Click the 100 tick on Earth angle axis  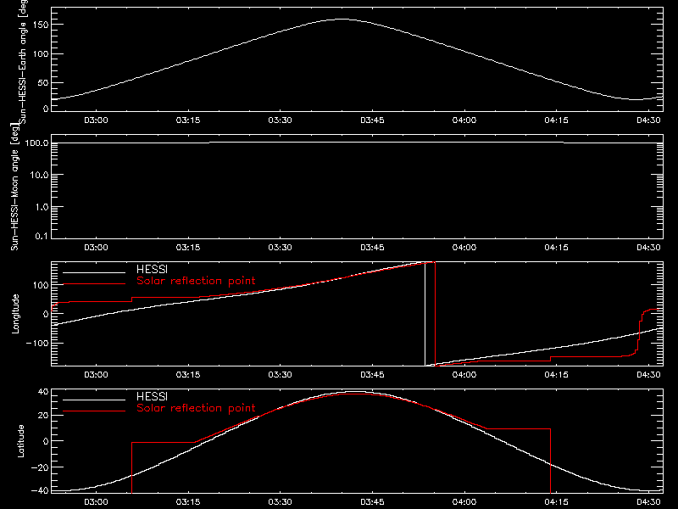tap(41, 53)
